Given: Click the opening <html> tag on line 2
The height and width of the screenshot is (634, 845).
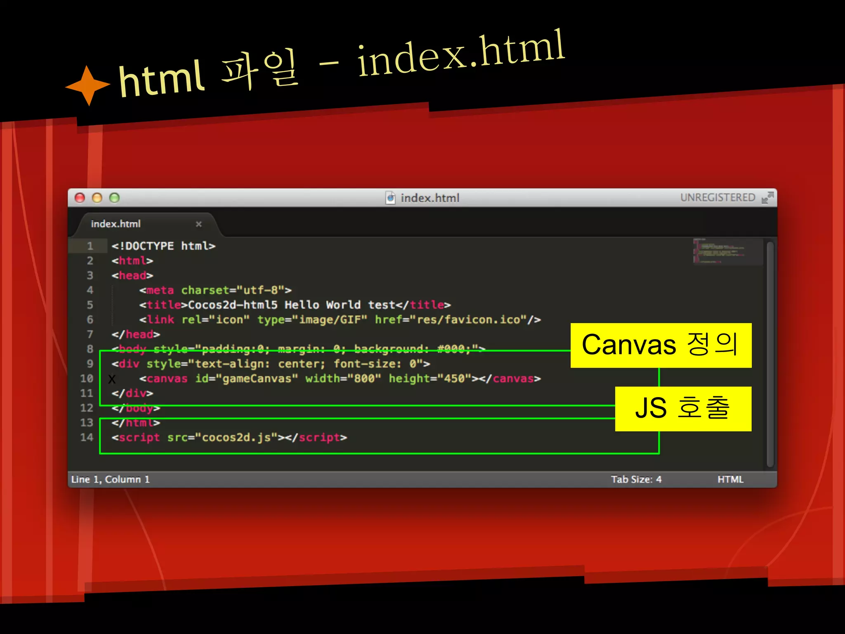Looking at the screenshot, I should 132,261.
